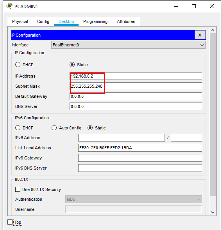
Task: Select the IPv6 Static radio button
Action: 90,128
